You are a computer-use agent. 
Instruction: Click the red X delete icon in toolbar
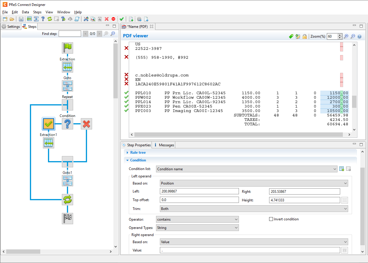(x=107, y=19)
